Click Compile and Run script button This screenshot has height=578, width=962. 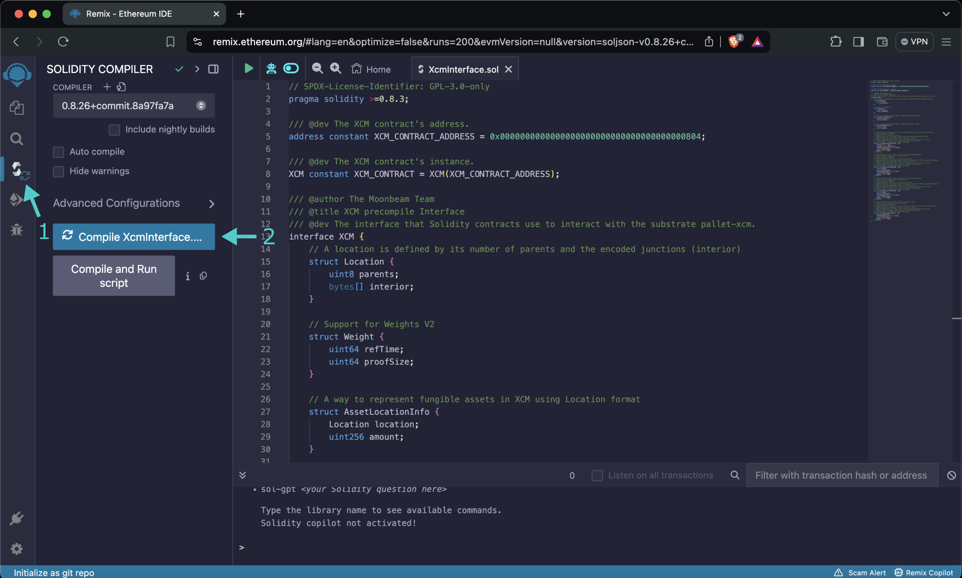114,276
